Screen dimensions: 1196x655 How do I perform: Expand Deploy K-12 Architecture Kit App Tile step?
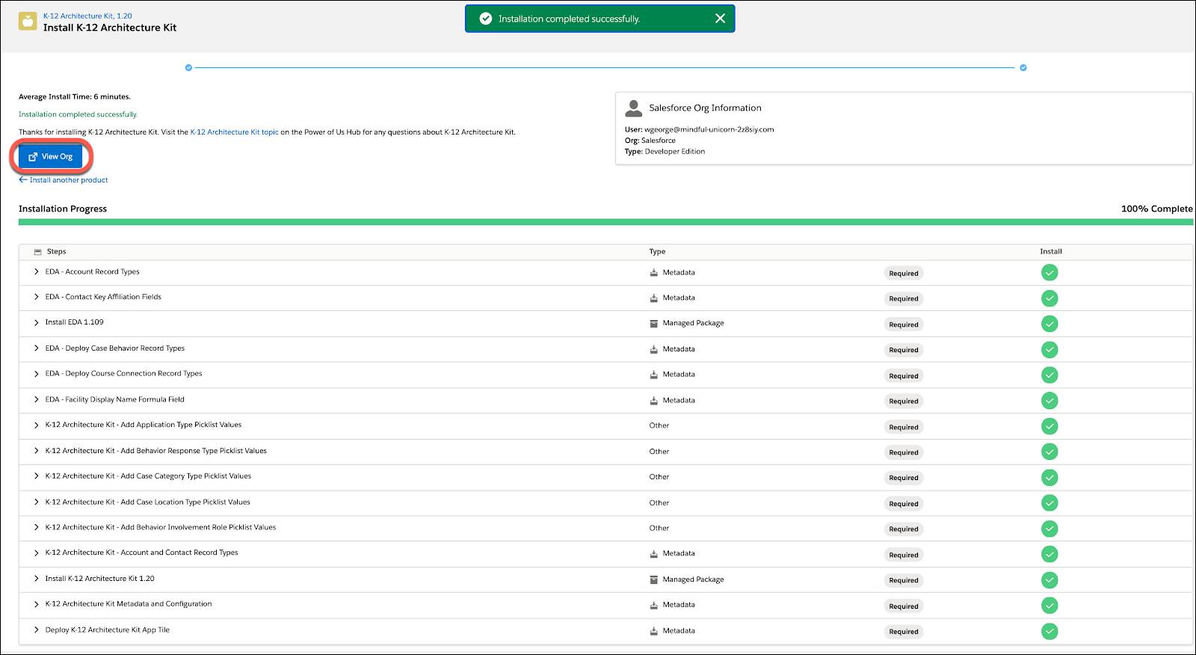[36, 630]
